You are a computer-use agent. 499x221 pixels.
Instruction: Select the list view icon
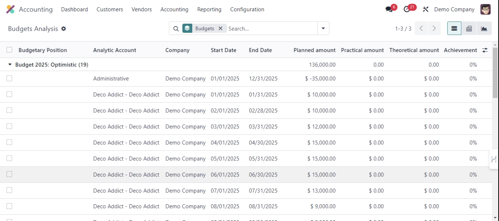[x=454, y=28]
